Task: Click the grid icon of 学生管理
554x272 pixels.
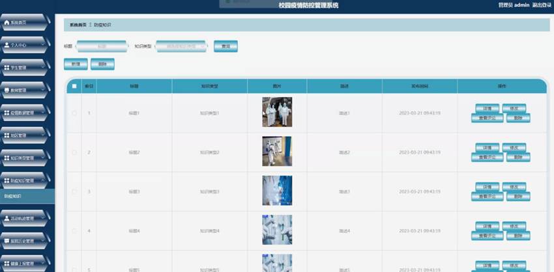Action: click(x=7, y=68)
